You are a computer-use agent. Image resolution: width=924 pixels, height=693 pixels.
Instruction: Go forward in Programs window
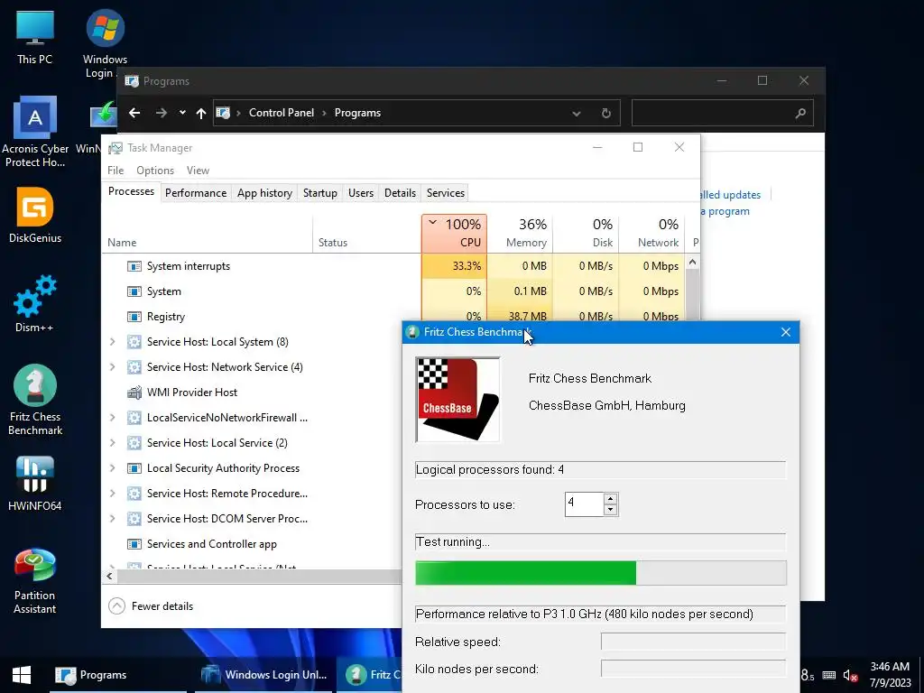click(x=161, y=113)
